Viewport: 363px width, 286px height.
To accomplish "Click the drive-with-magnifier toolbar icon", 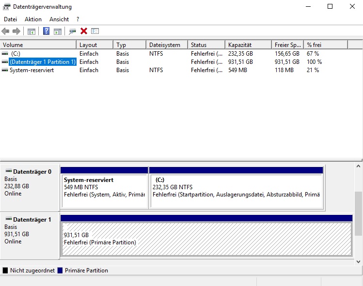I will pos(72,31).
